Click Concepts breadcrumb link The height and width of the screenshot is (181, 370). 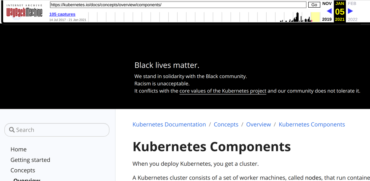(226, 124)
